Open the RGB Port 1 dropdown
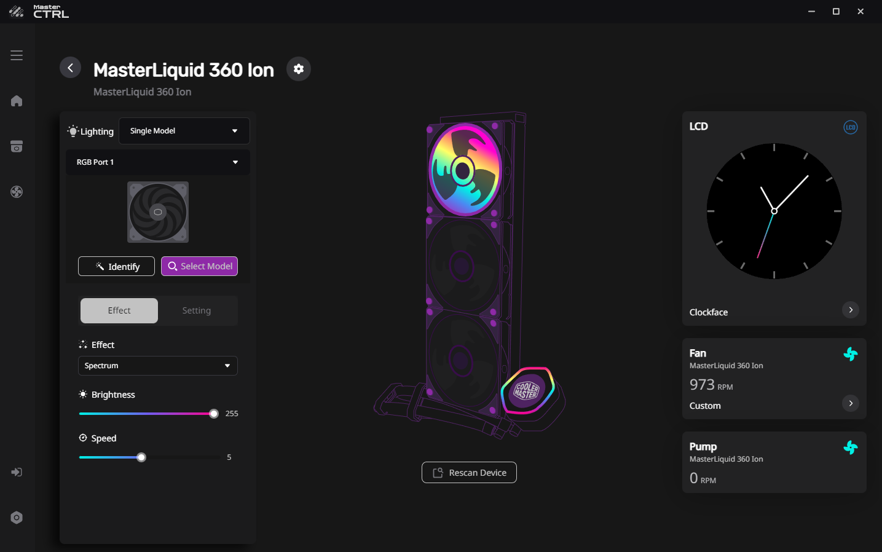 158,162
